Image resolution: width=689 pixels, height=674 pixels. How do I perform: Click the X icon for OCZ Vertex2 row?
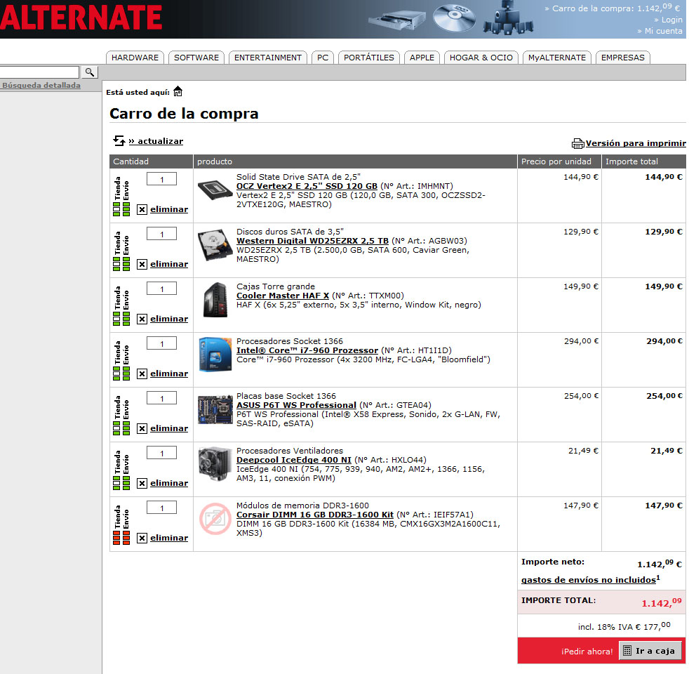coord(142,209)
